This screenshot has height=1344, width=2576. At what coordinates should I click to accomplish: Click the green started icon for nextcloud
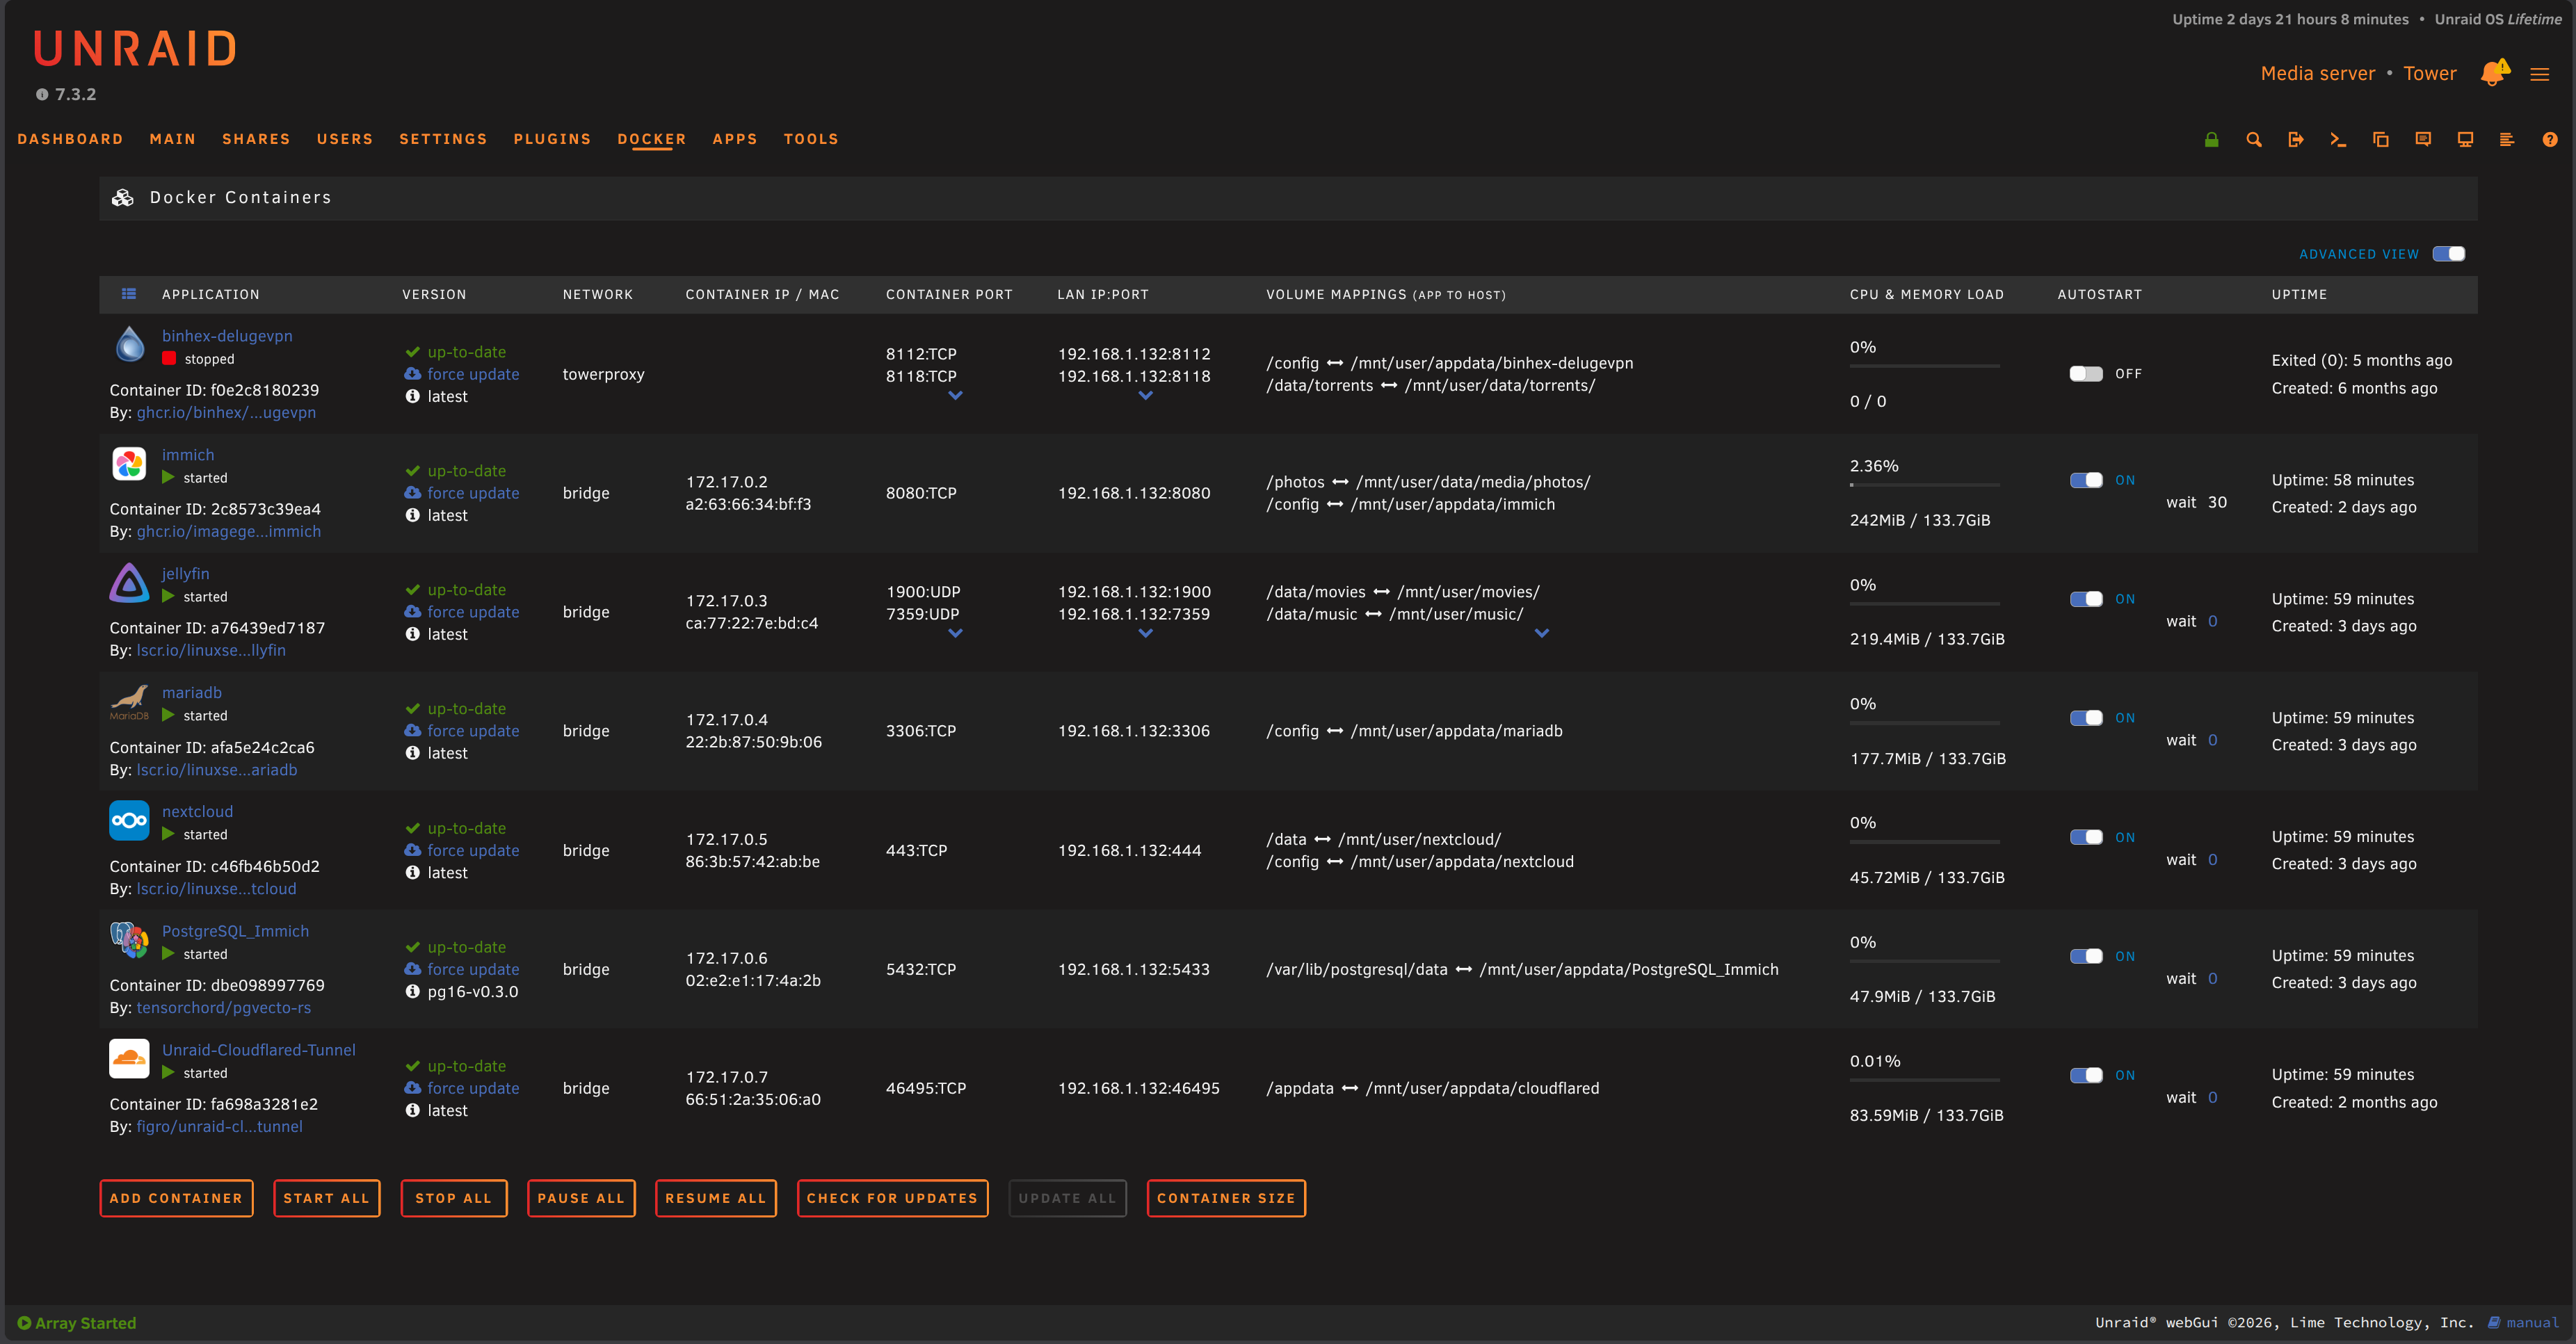pyautogui.click(x=168, y=835)
